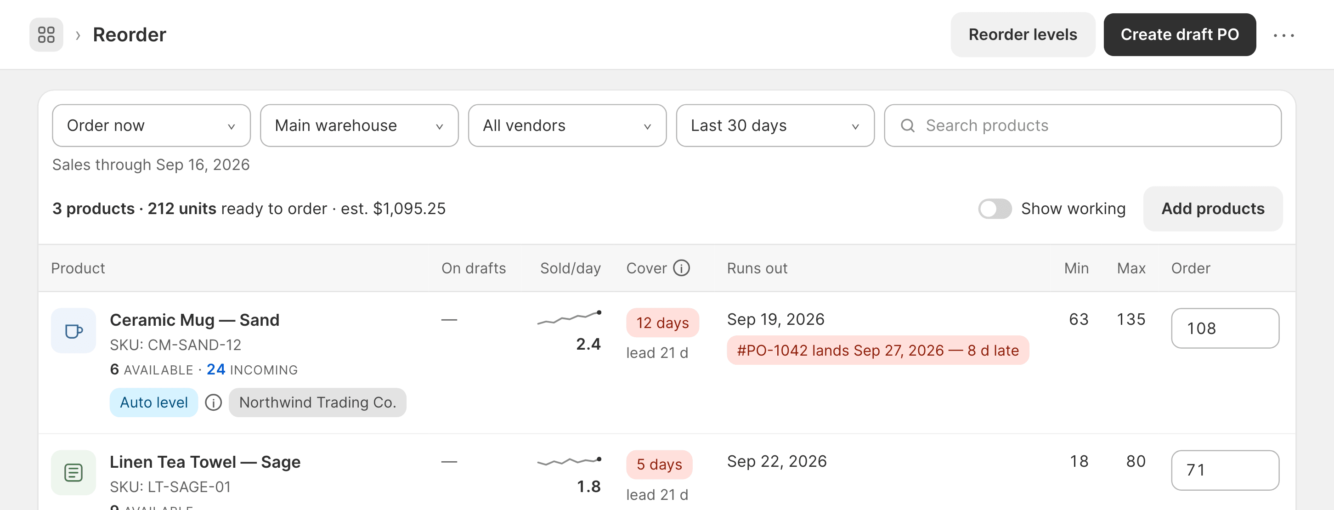Click the Ceramic Mug order quantity field

pyautogui.click(x=1225, y=328)
